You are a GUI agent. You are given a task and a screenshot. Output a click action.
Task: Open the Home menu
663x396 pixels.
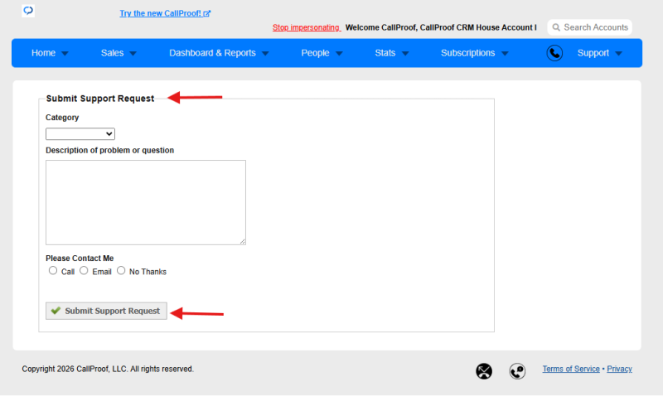[44, 53]
